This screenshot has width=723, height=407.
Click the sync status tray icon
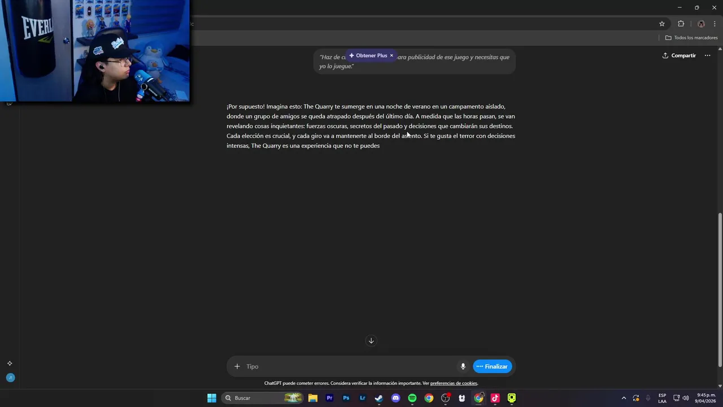pos(636,398)
